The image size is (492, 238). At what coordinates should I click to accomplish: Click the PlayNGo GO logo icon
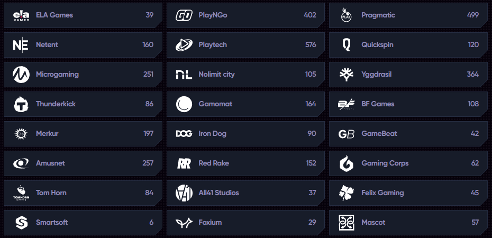click(x=184, y=15)
